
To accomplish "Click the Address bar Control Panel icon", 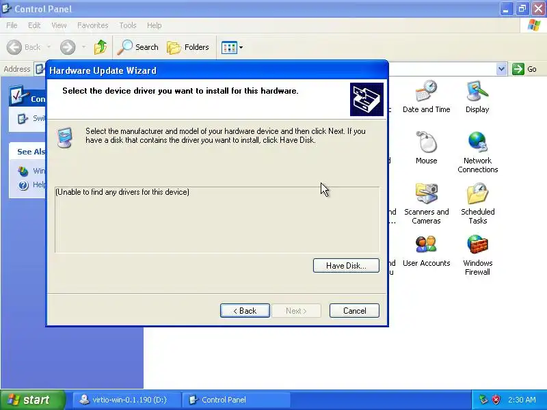I will (x=40, y=69).
